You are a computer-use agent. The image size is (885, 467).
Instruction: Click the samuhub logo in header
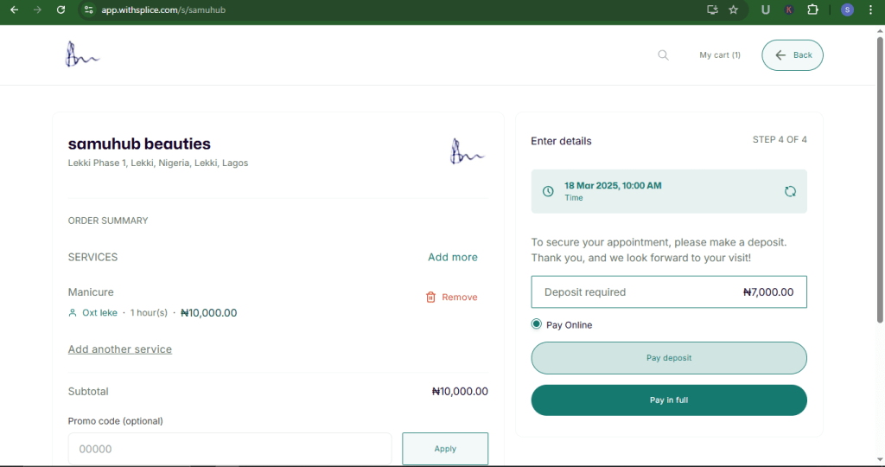[82, 54]
